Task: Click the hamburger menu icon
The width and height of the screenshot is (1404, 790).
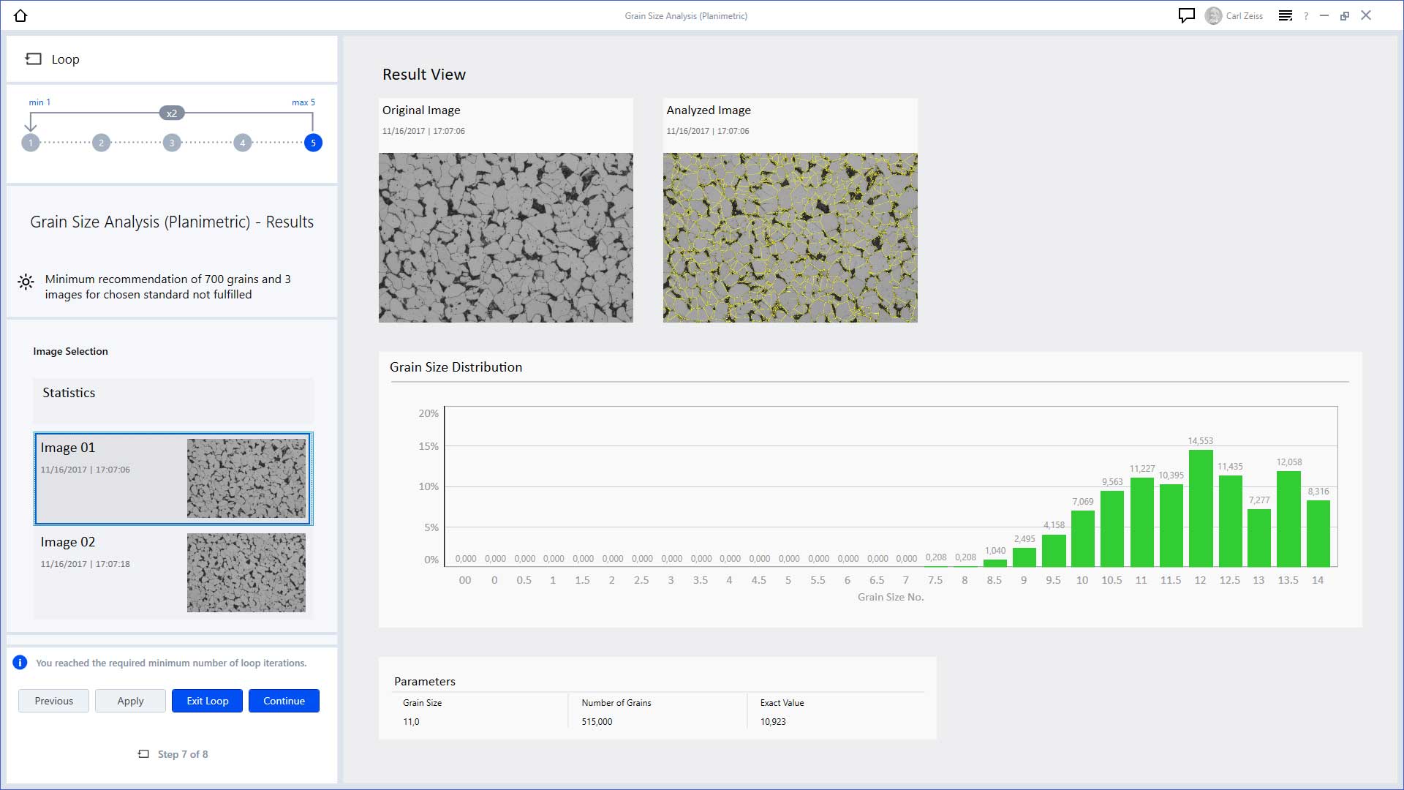Action: point(1286,15)
